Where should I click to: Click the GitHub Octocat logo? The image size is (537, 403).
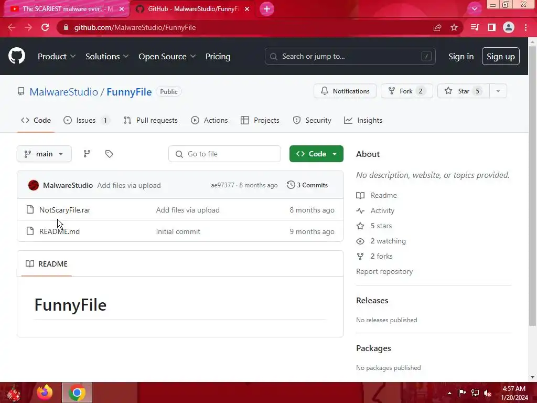[x=17, y=56]
